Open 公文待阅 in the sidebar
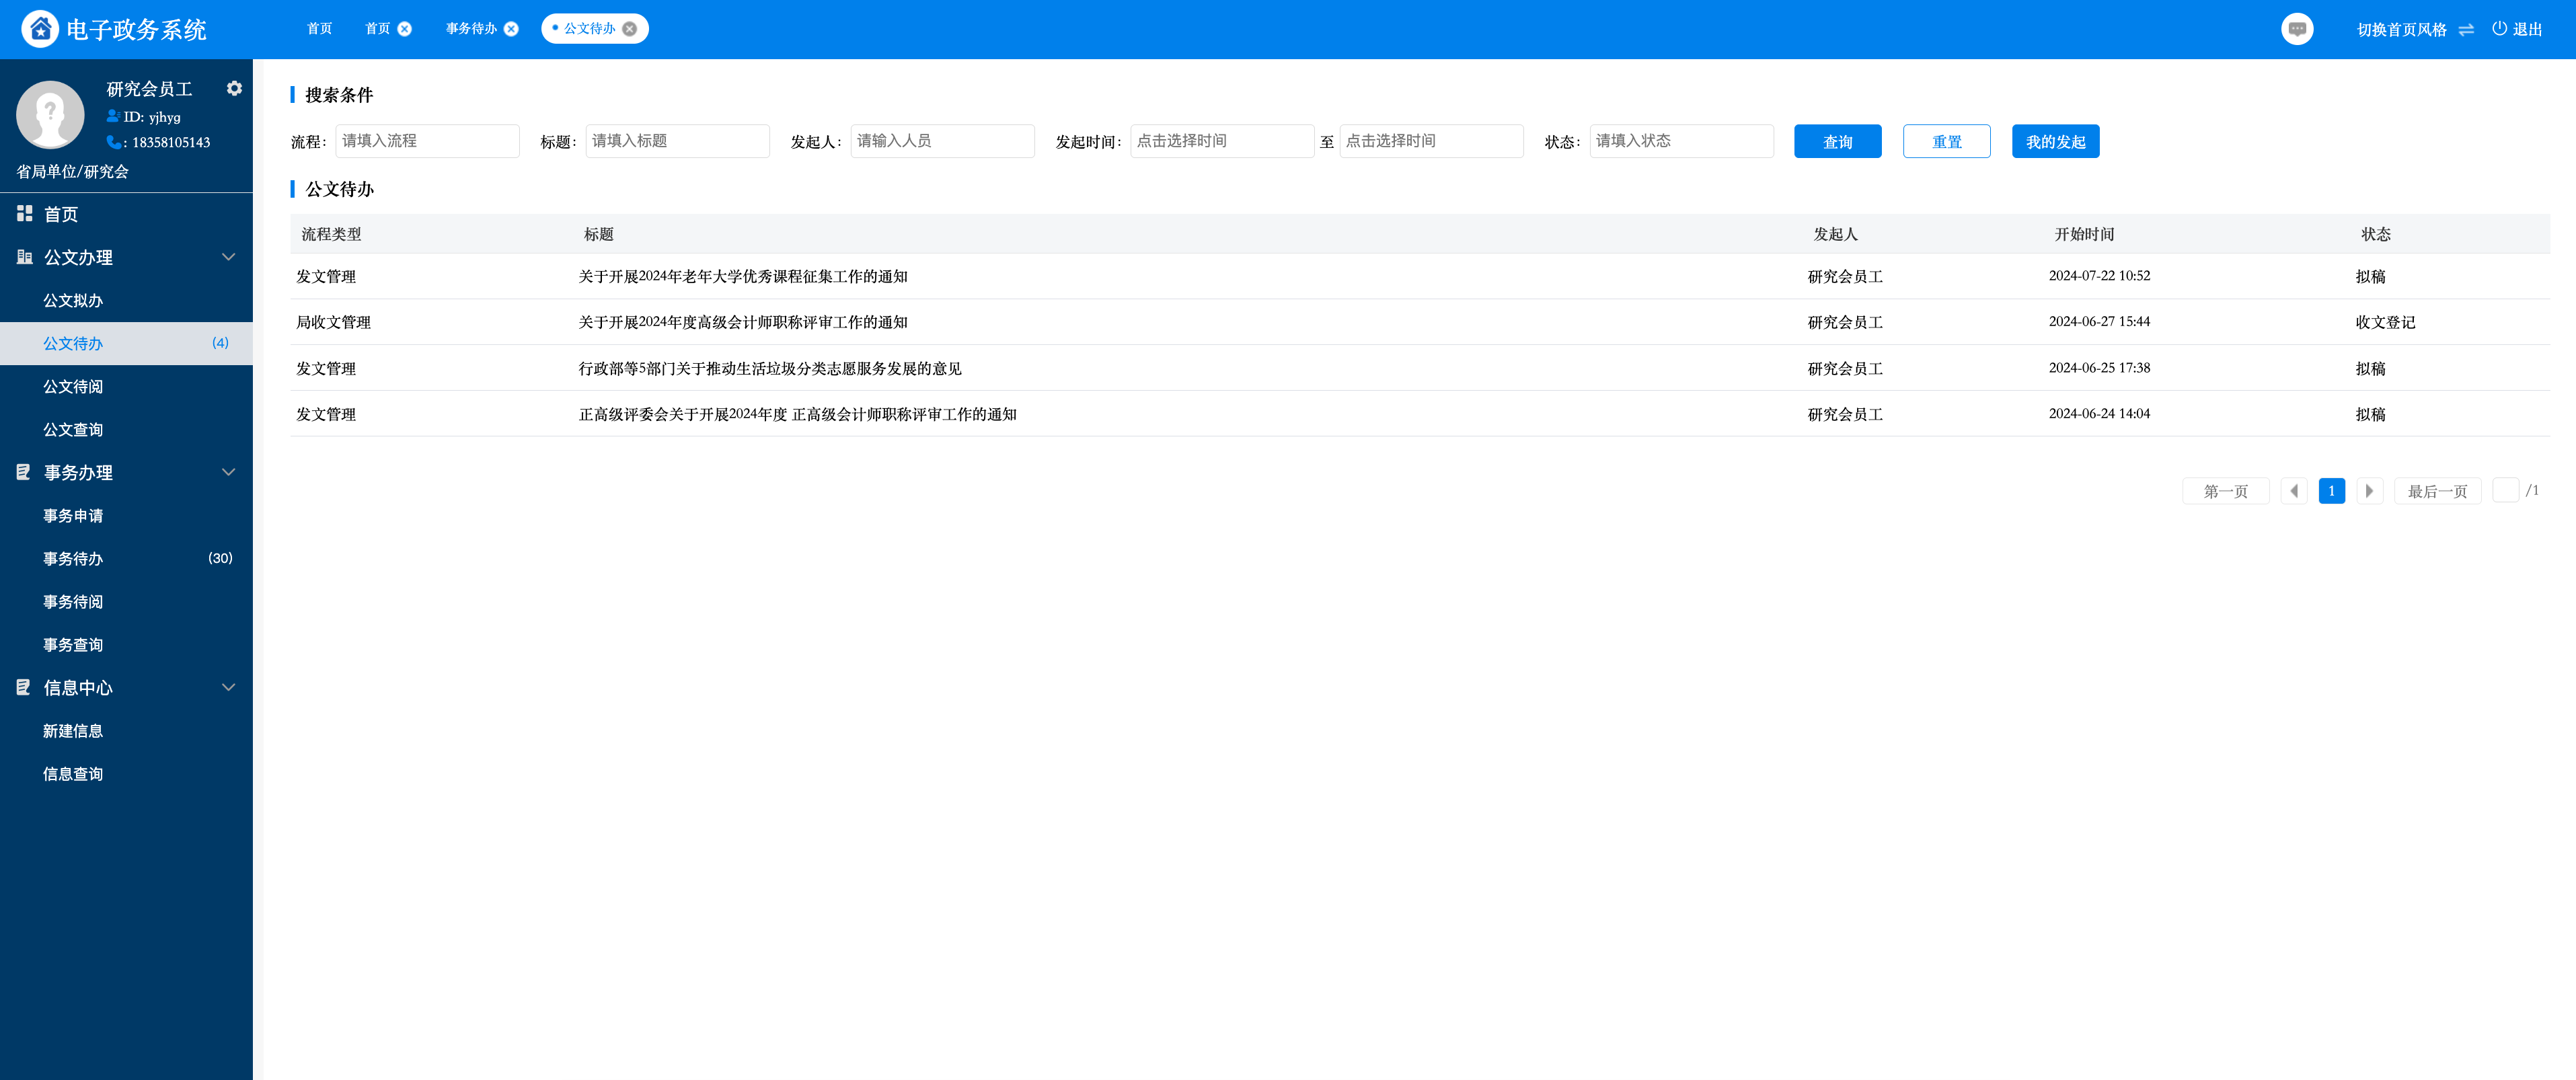This screenshot has height=1080, width=2576. coord(73,386)
